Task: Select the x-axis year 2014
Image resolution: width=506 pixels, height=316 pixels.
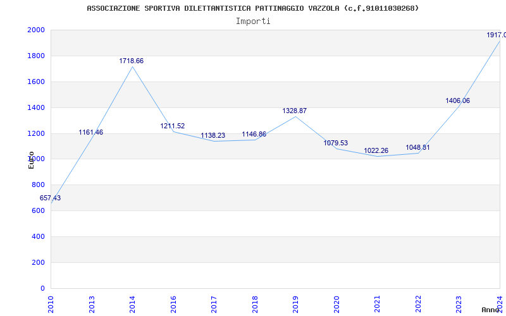Action: [132, 305]
